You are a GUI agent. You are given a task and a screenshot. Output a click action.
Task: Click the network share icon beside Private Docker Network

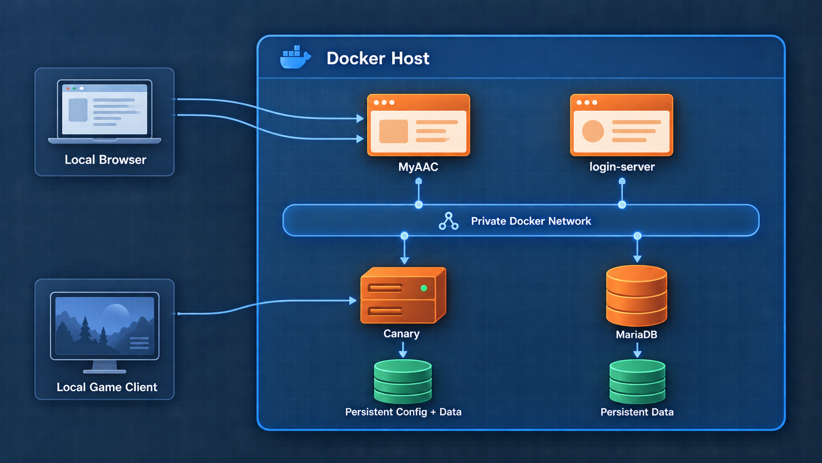(448, 221)
